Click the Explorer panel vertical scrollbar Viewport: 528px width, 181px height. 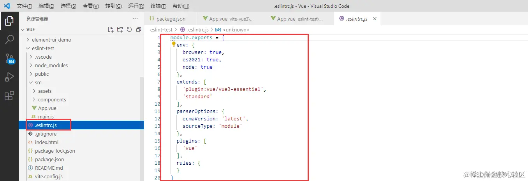[142, 129]
